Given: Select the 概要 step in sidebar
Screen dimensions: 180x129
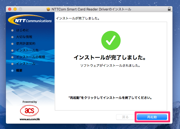Looking at the screenshot, I should click(x=19, y=71).
